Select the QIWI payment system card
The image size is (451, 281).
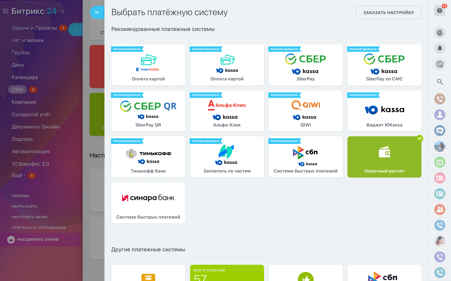point(306,111)
